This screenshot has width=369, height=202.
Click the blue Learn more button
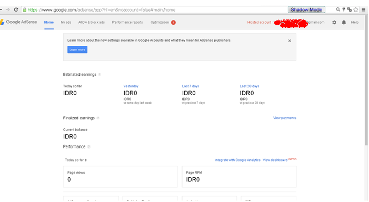[x=77, y=49]
